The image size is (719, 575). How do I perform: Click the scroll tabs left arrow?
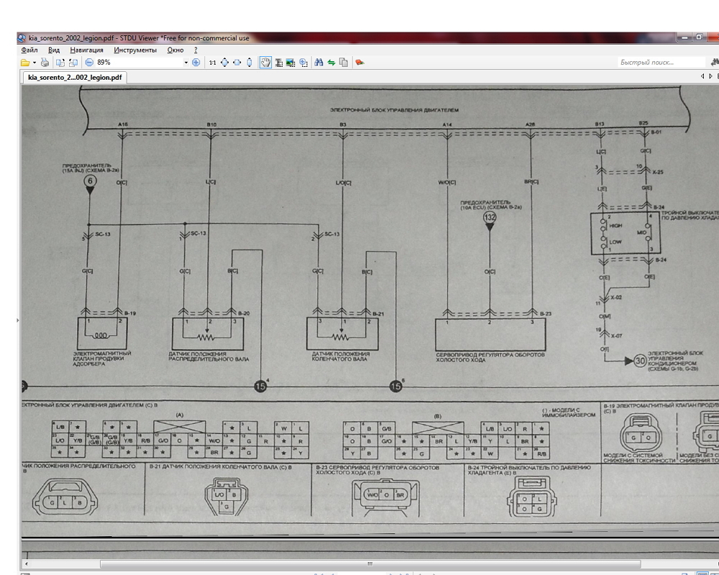click(702, 76)
